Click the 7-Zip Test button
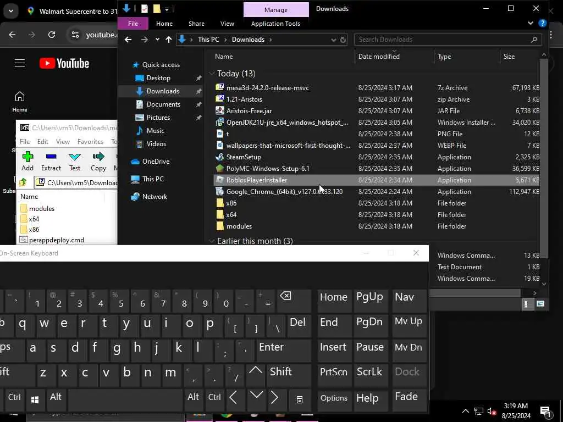The image size is (563, 422). 75,161
